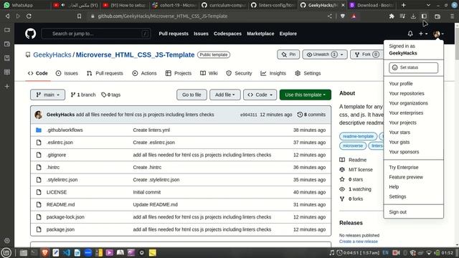Launch VS Code from taskbar
The height and width of the screenshot is (258, 459).
coord(67,253)
